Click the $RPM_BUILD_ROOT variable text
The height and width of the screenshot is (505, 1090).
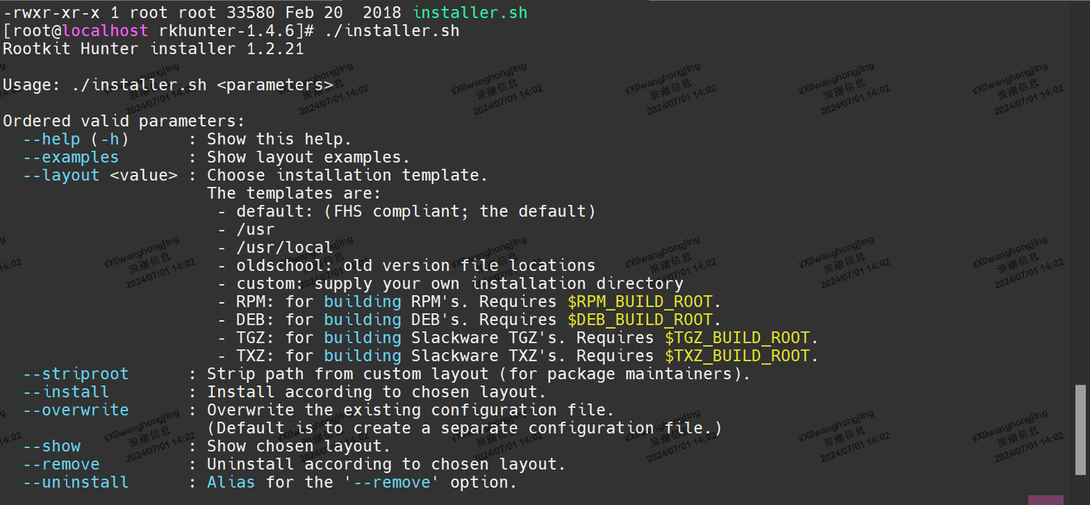point(640,302)
